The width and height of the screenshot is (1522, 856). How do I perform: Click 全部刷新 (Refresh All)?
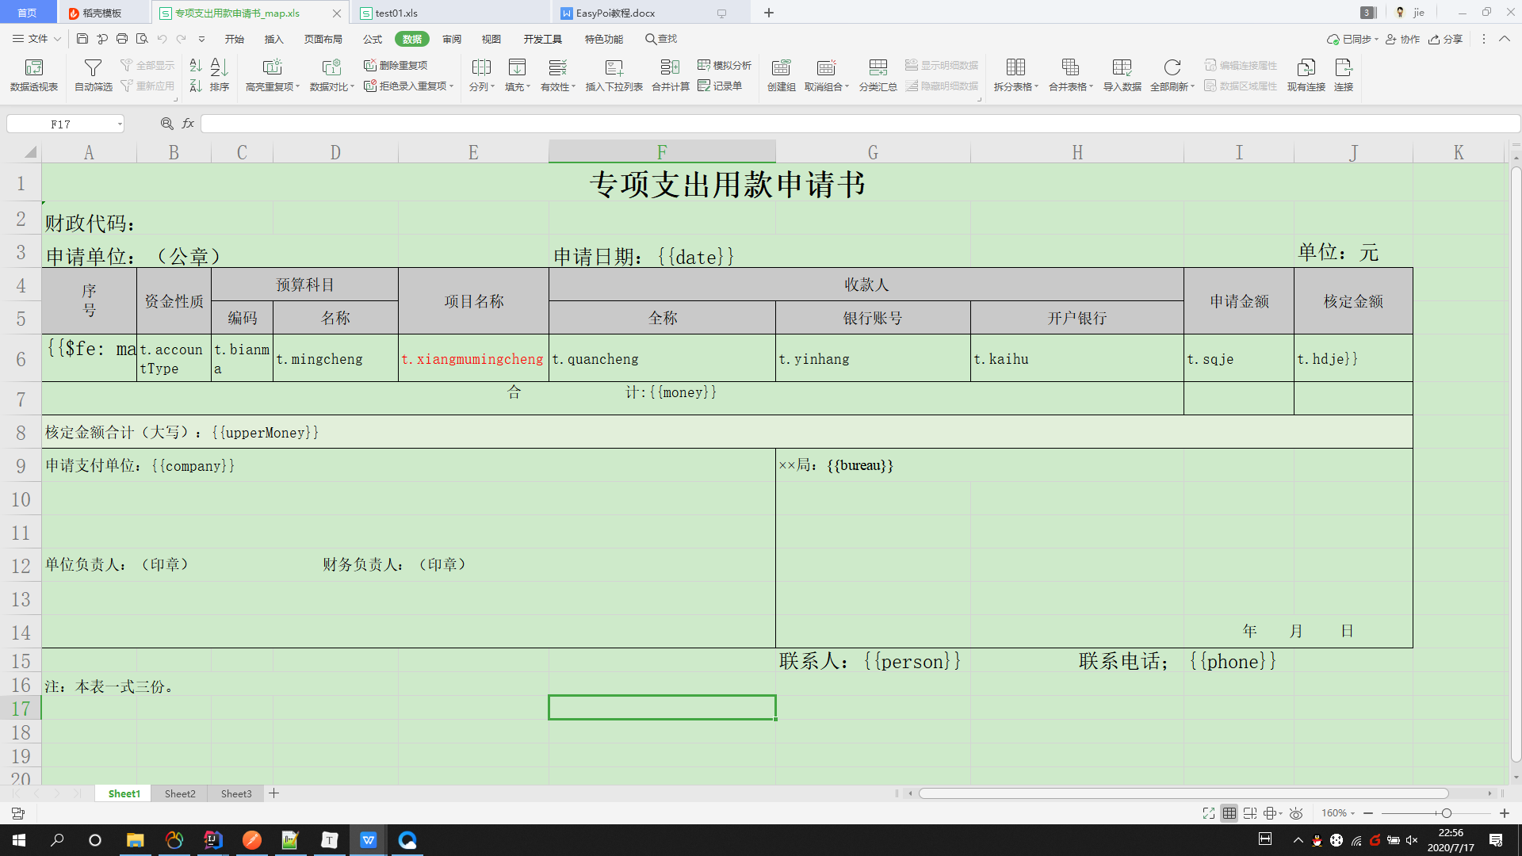coord(1172,75)
